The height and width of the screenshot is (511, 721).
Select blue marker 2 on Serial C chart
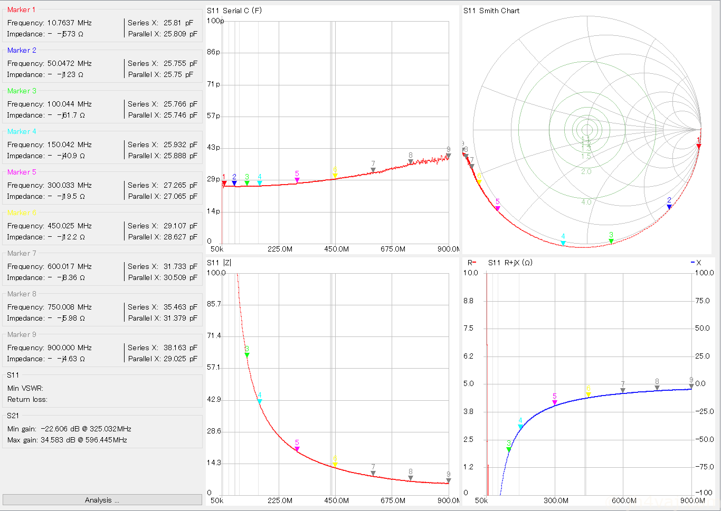[234, 183]
